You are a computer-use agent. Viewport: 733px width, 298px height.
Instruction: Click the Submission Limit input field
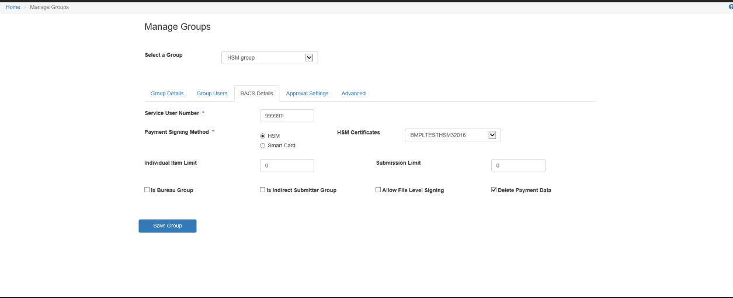[x=518, y=165]
